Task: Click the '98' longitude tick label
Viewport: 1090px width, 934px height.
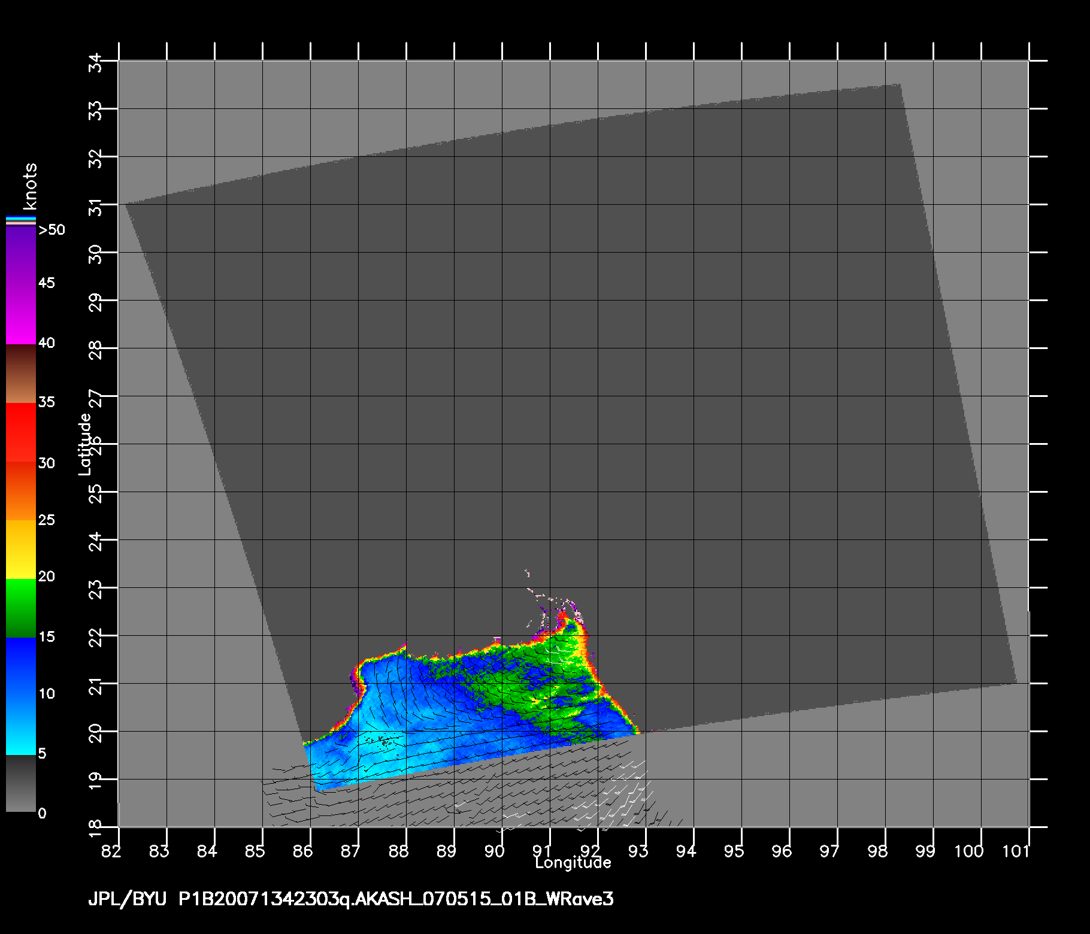Action: [878, 851]
